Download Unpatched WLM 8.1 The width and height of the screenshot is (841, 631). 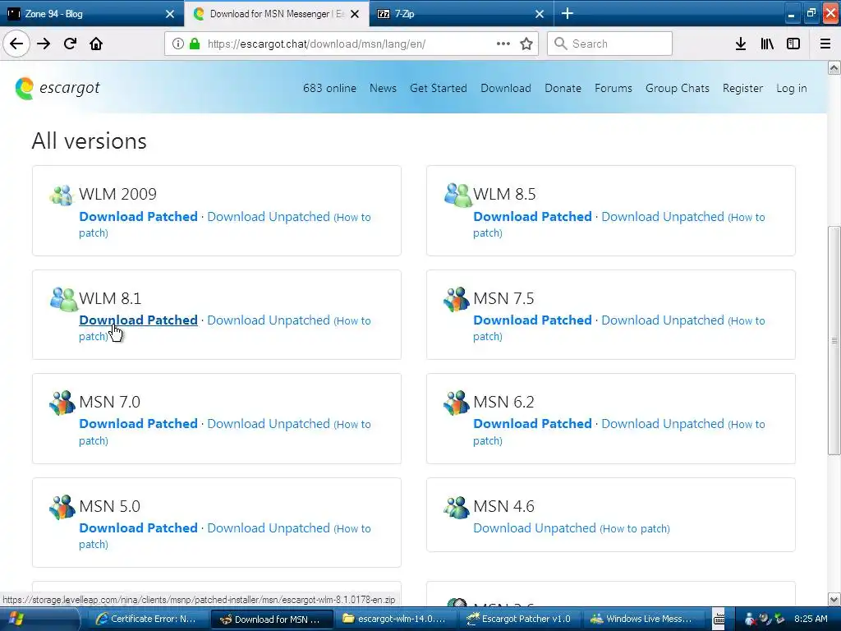click(269, 320)
